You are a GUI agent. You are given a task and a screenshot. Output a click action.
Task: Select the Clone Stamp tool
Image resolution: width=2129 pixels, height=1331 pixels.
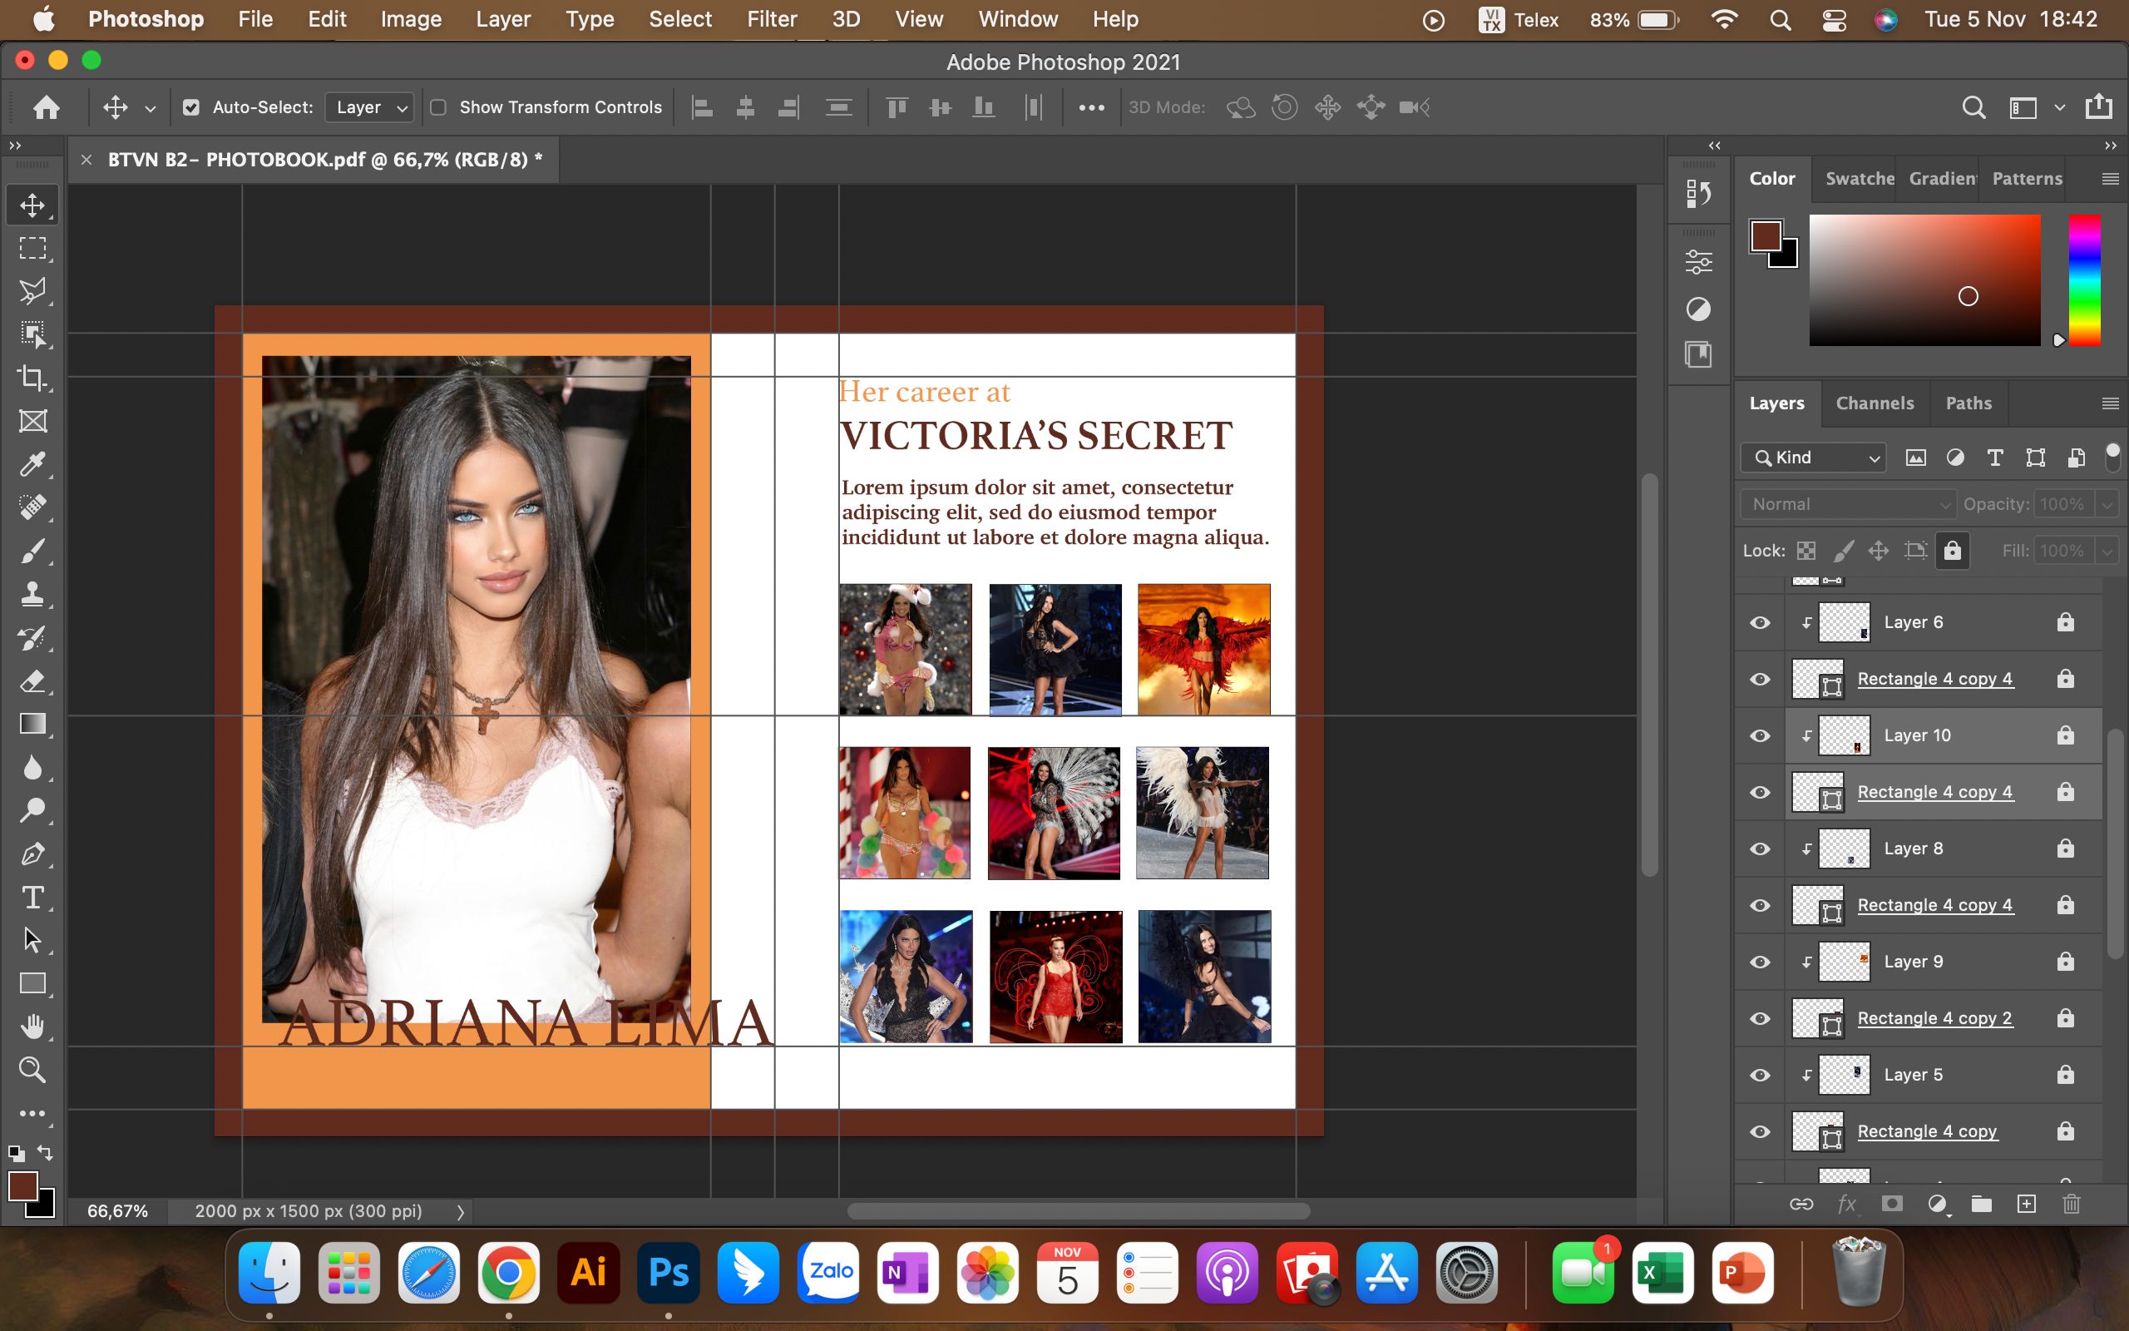[x=32, y=594]
